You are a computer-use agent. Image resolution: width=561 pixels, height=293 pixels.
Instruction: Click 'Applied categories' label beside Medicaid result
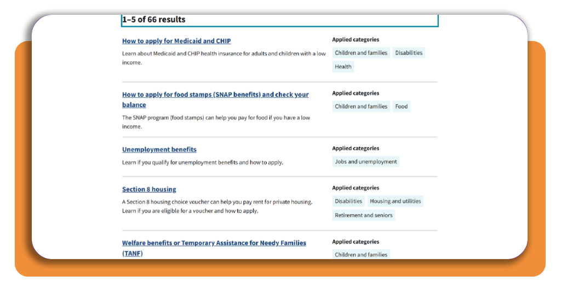[x=356, y=39]
